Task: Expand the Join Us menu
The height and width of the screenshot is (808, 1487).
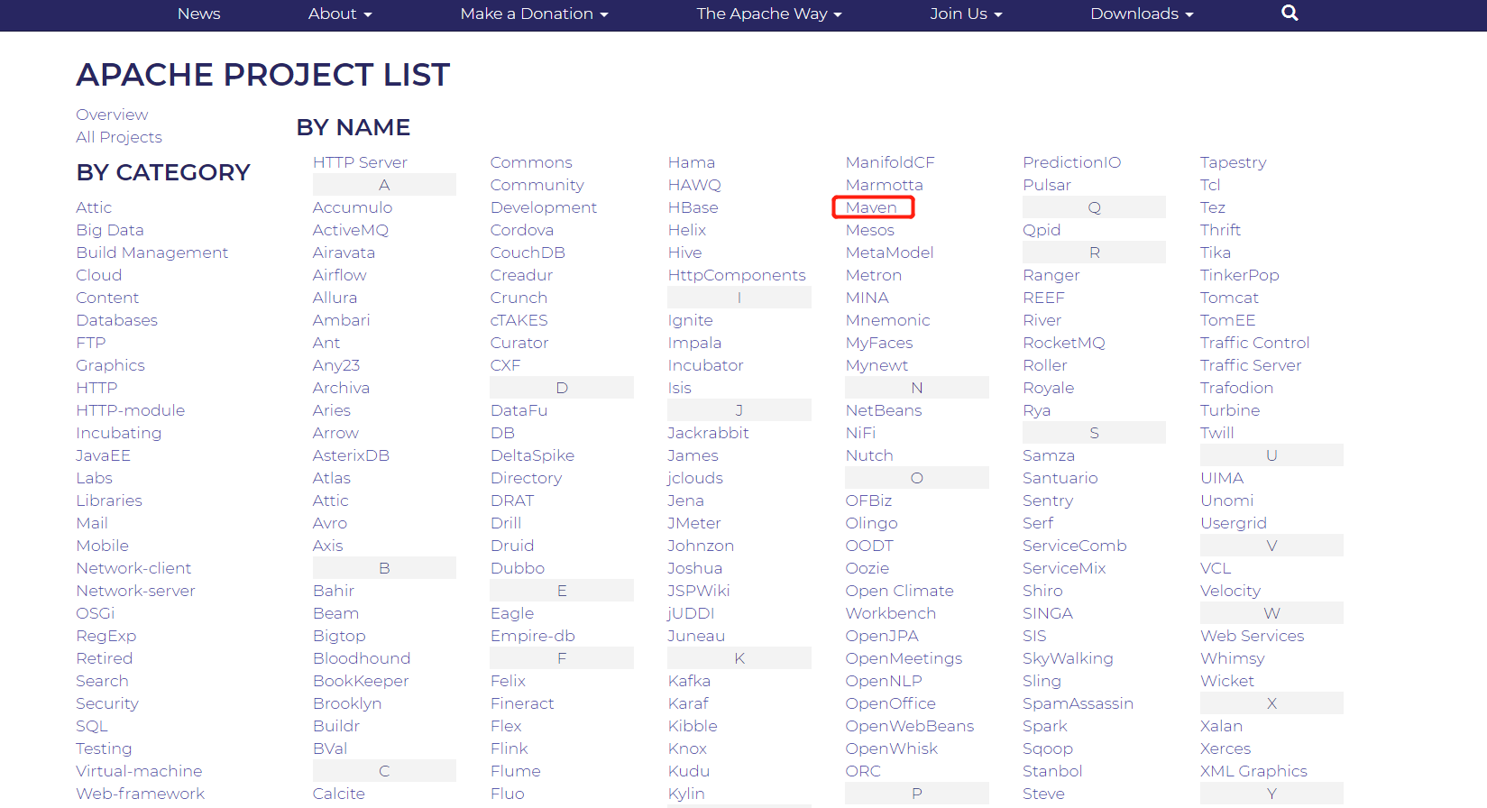Action: point(966,14)
